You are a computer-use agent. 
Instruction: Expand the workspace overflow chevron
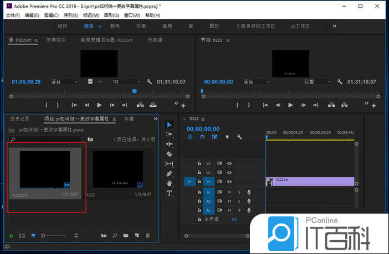pyautogui.click(x=334, y=26)
